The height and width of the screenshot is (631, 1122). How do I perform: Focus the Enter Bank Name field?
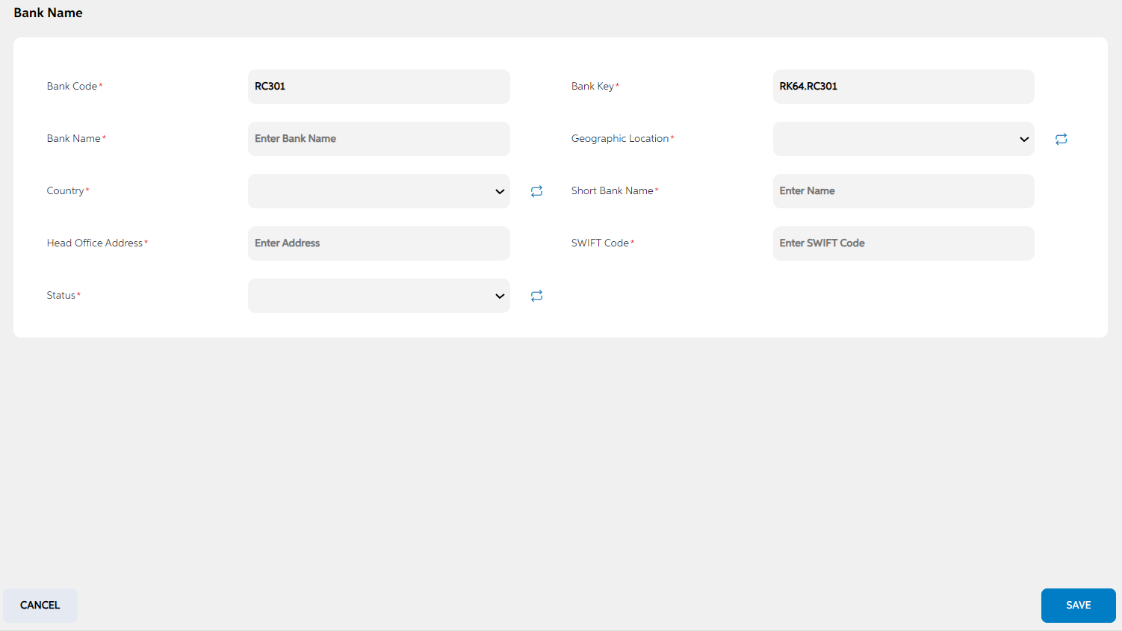379,139
